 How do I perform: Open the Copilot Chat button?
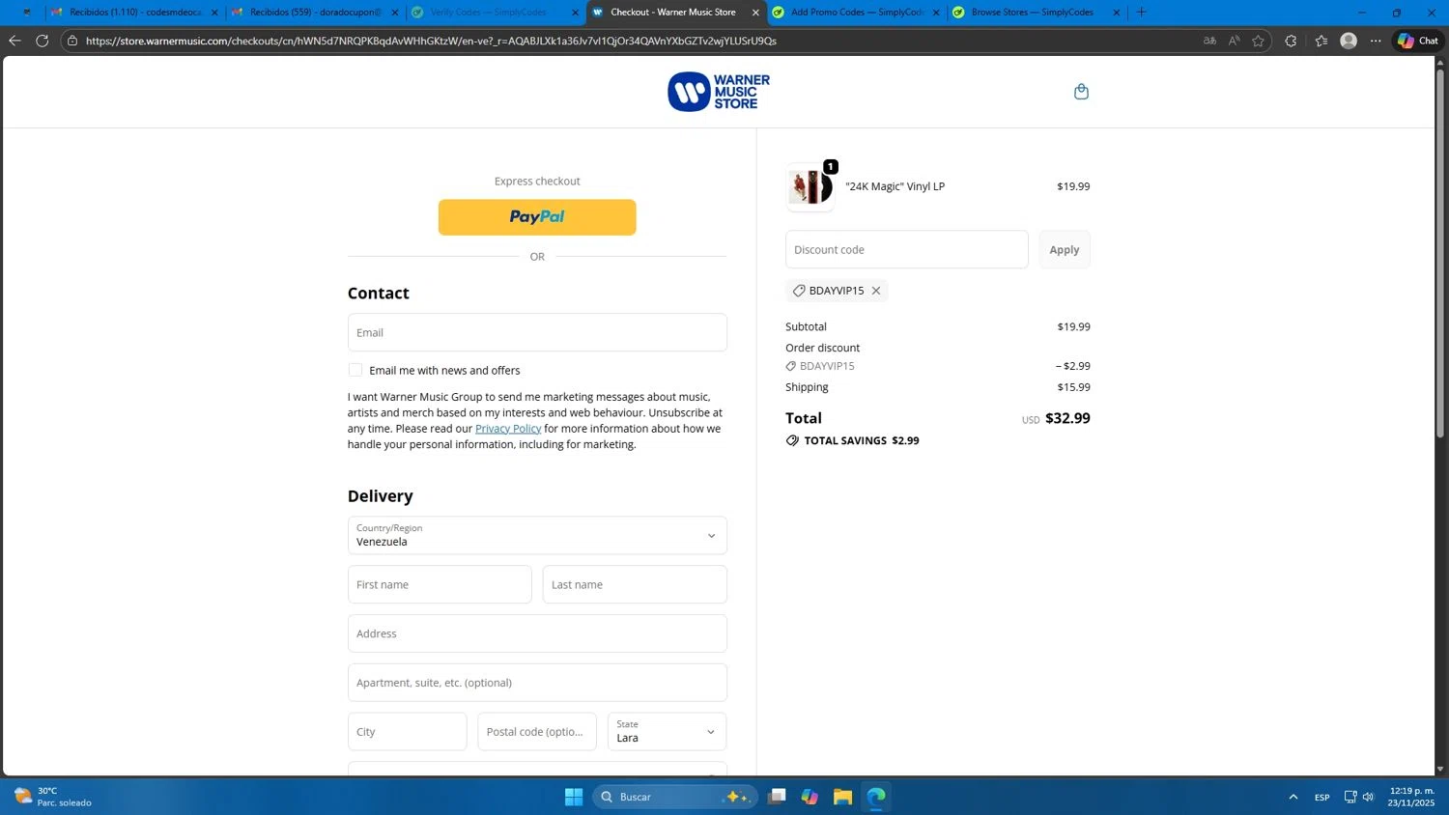coord(1418,41)
